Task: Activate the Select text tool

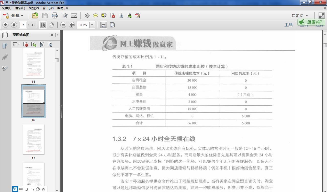Action: click(x=43, y=25)
